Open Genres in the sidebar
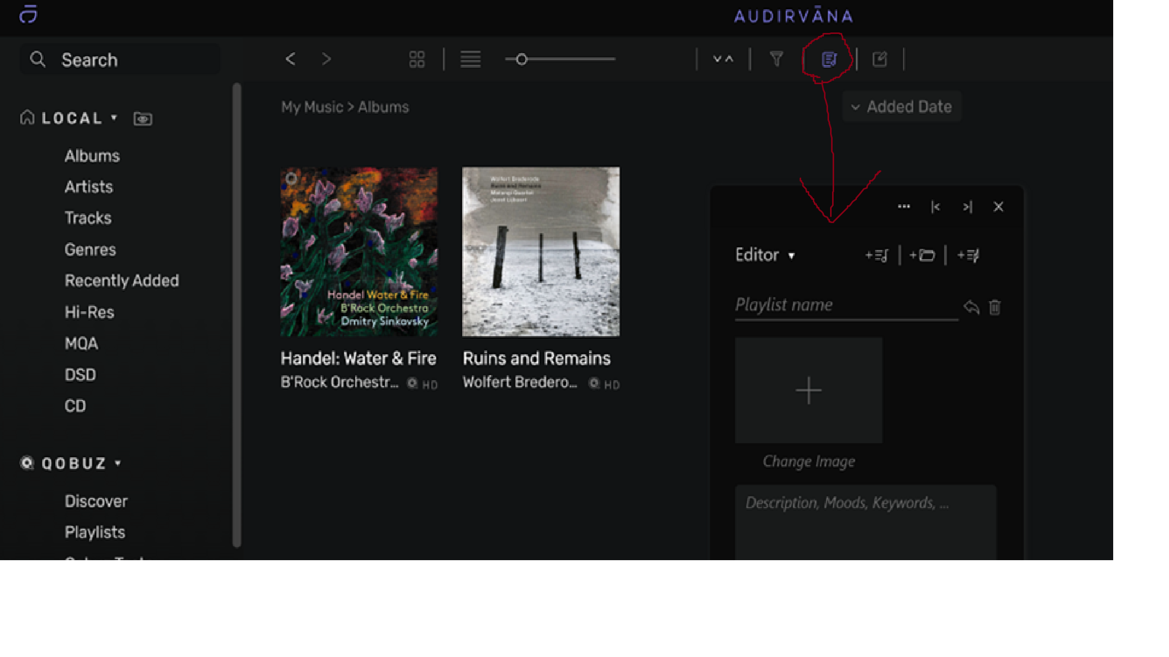 click(90, 249)
